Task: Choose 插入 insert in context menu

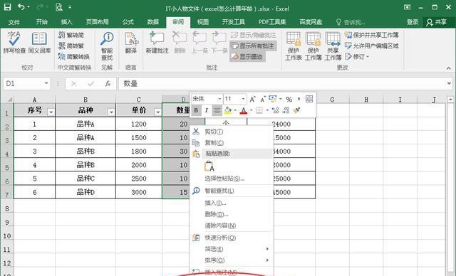Action: click(232, 203)
